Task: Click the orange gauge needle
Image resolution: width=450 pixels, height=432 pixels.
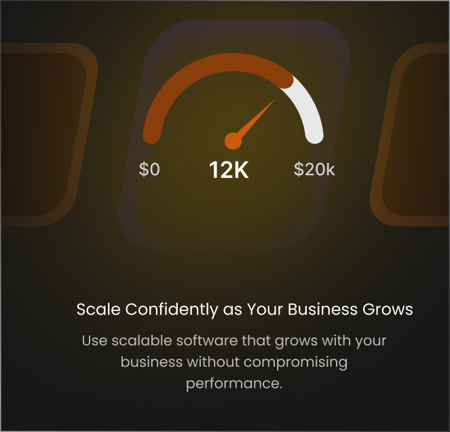Action: click(x=254, y=121)
